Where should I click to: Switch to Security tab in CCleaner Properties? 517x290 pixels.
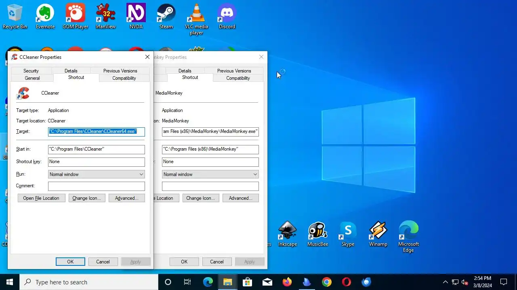coord(31,71)
